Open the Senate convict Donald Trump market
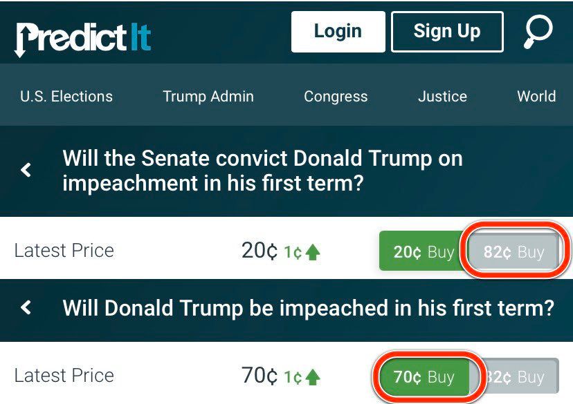The width and height of the screenshot is (573, 404). click(x=262, y=171)
